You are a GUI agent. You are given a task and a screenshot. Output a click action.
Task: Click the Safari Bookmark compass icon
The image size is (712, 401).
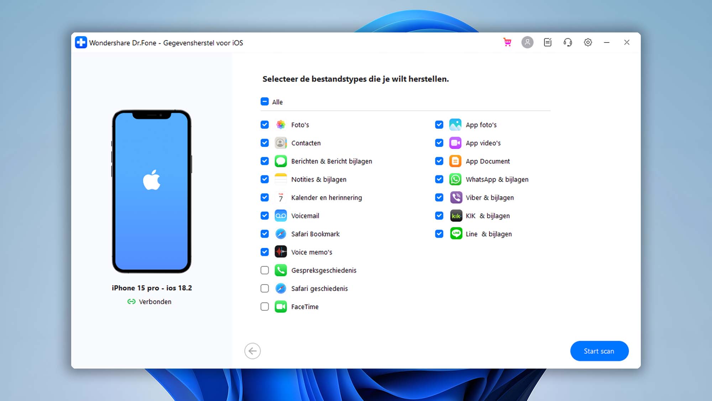(281, 233)
